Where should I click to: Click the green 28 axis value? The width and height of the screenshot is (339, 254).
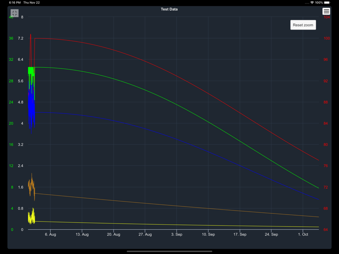pyautogui.click(x=11, y=81)
